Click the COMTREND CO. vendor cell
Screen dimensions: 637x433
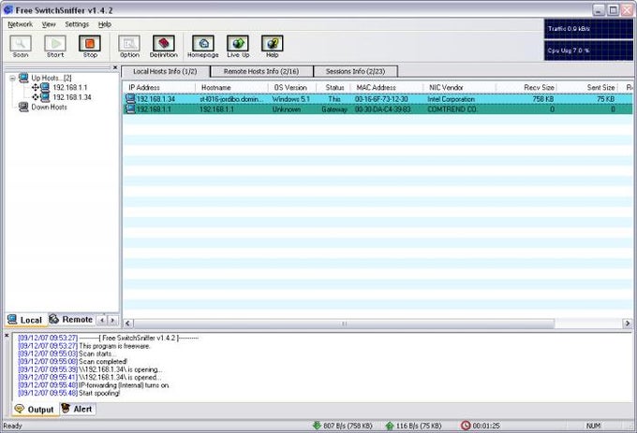click(x=452, y=109)
